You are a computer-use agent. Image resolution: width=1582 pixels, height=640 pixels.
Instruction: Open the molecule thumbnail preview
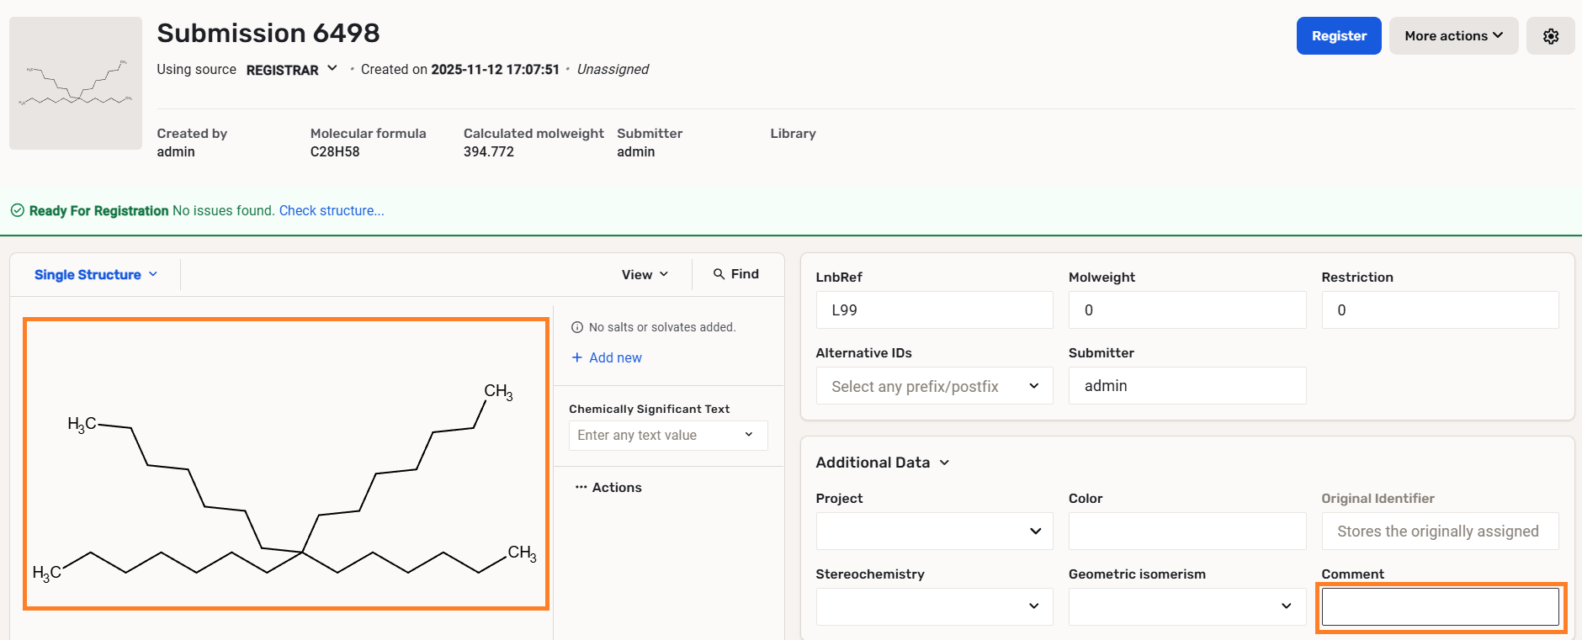(76, 83)
